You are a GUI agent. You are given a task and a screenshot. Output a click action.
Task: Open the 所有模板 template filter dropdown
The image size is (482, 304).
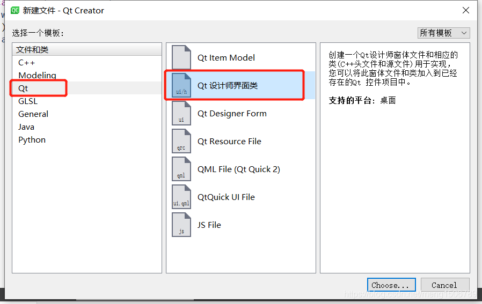pyautogui.click(x=443, y=33)
